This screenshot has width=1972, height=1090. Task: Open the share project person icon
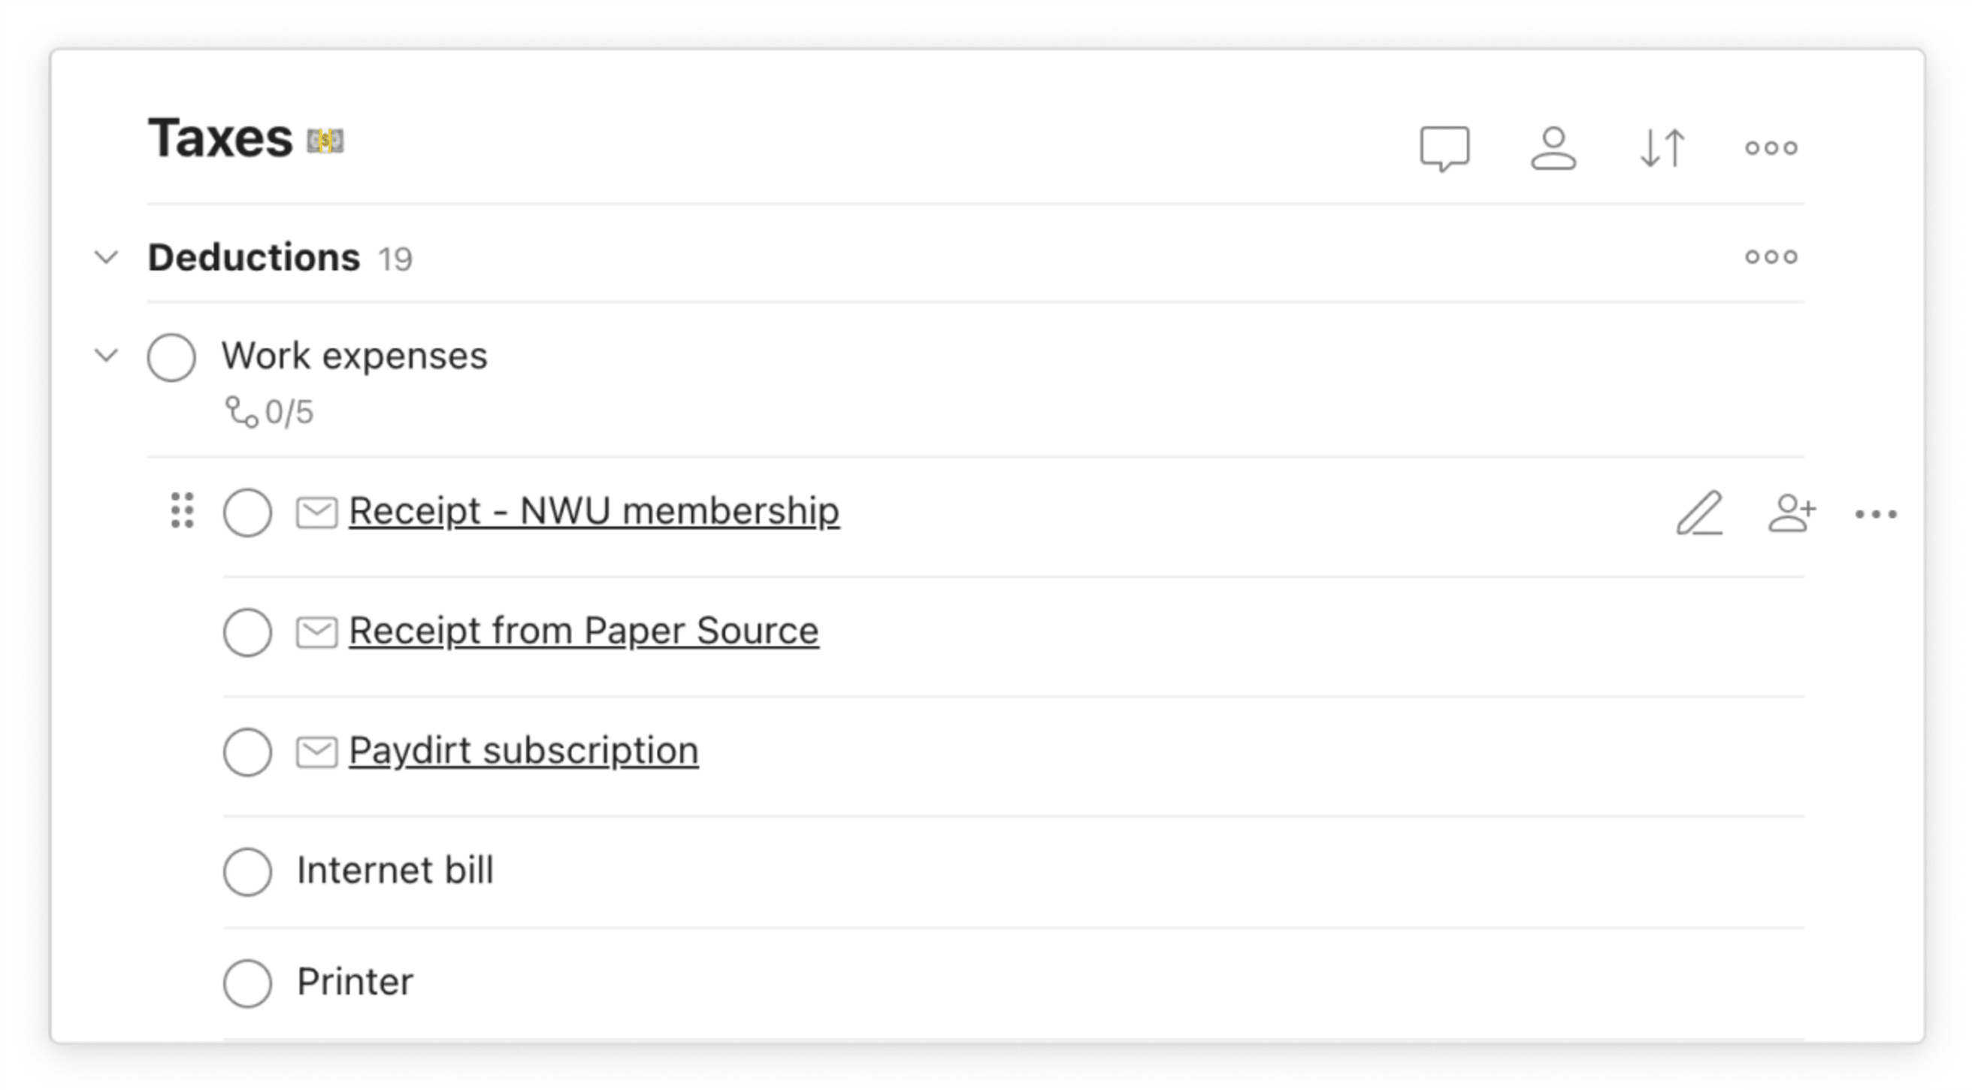pos(1553,148)
